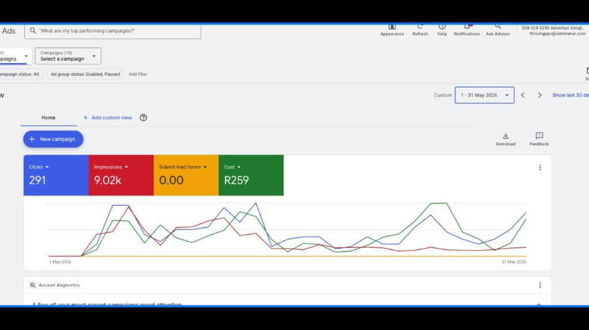Select the red Impressions metric tile
Viewport: 589px width, 330px height.
point(121,175)
